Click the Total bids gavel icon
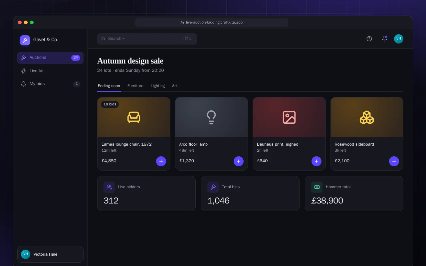Viewport: 426px width, 266px height. (213, 187)
